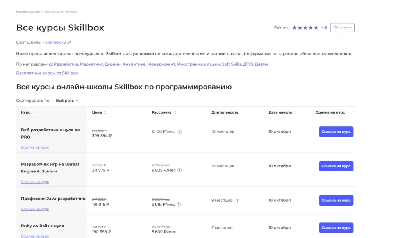Open the Сортировать по Выбрать dropdown
Viewport: 400px width, 238px height.
pos(67,101)
